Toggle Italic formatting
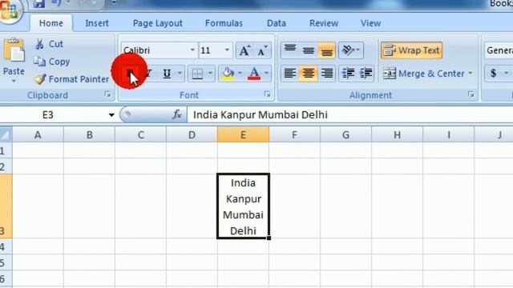513x288 pixels. [x=148, y=73]
